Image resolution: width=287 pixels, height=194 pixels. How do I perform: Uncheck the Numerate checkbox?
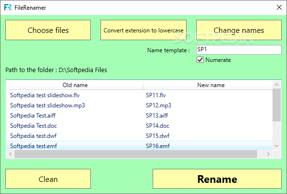[x=200, y=60]
